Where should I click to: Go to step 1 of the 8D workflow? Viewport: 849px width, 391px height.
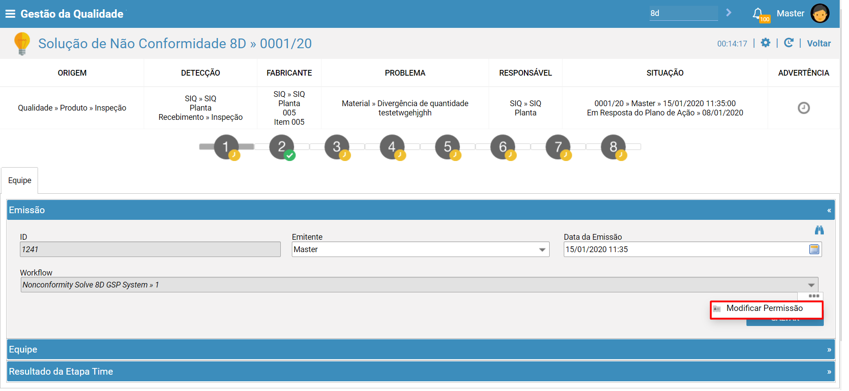click(x=226, y=147)
